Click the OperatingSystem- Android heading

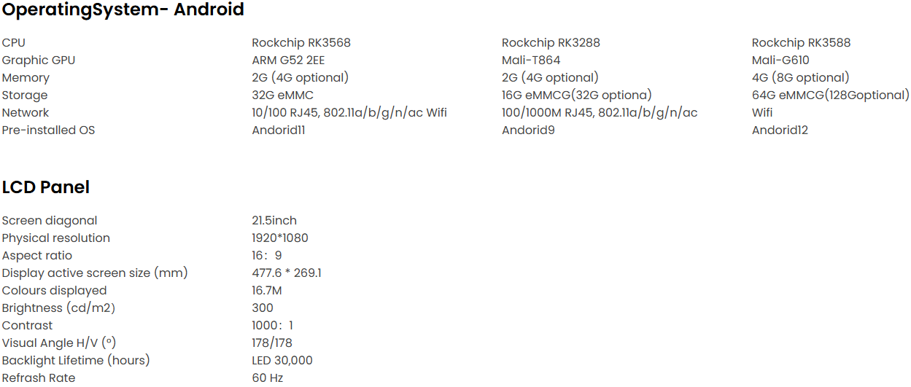(x=123, y=10)
